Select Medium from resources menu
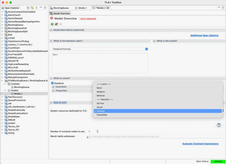This screenshot has height=164, width=226. tap(158, 92)
